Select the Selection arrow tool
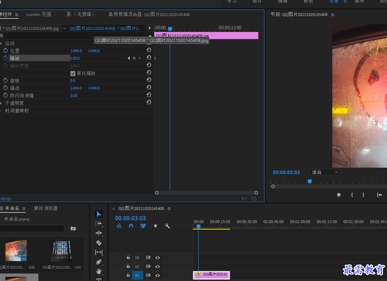 (99, 214)
